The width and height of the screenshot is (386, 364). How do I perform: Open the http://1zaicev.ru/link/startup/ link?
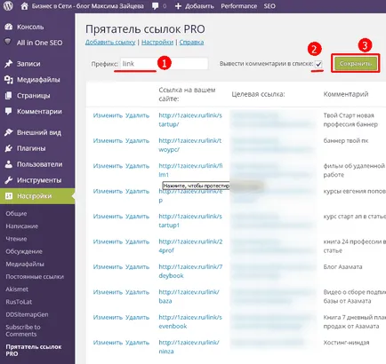[190, 120]
